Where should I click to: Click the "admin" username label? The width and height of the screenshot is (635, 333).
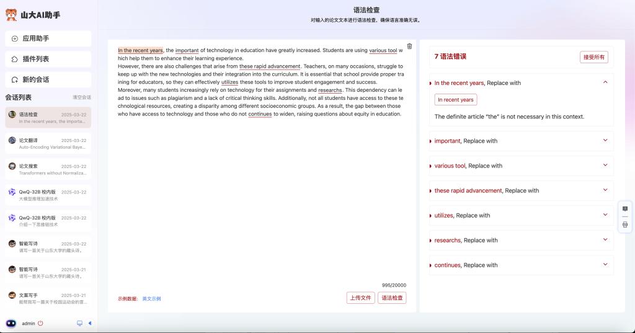click(29, 323)
